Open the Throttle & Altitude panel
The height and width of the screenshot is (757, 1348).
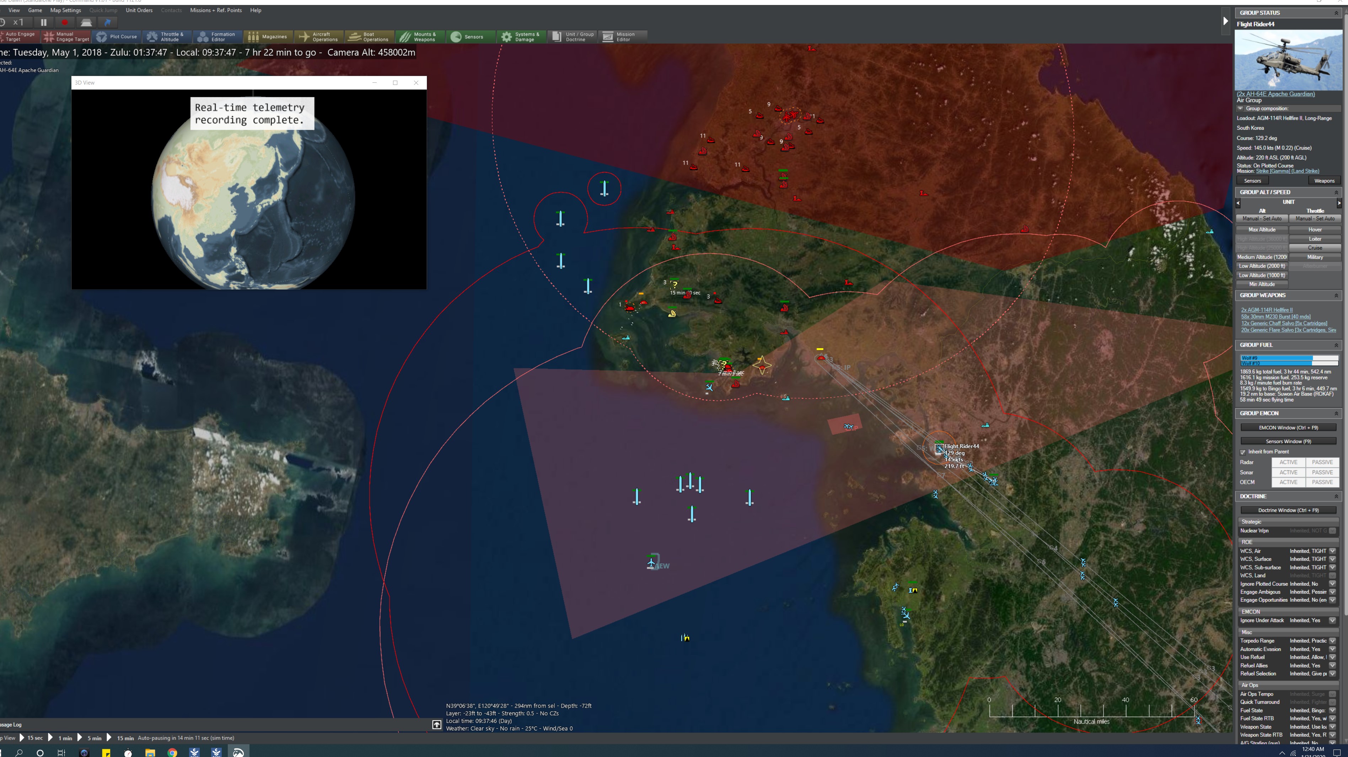tap(166, 37)
